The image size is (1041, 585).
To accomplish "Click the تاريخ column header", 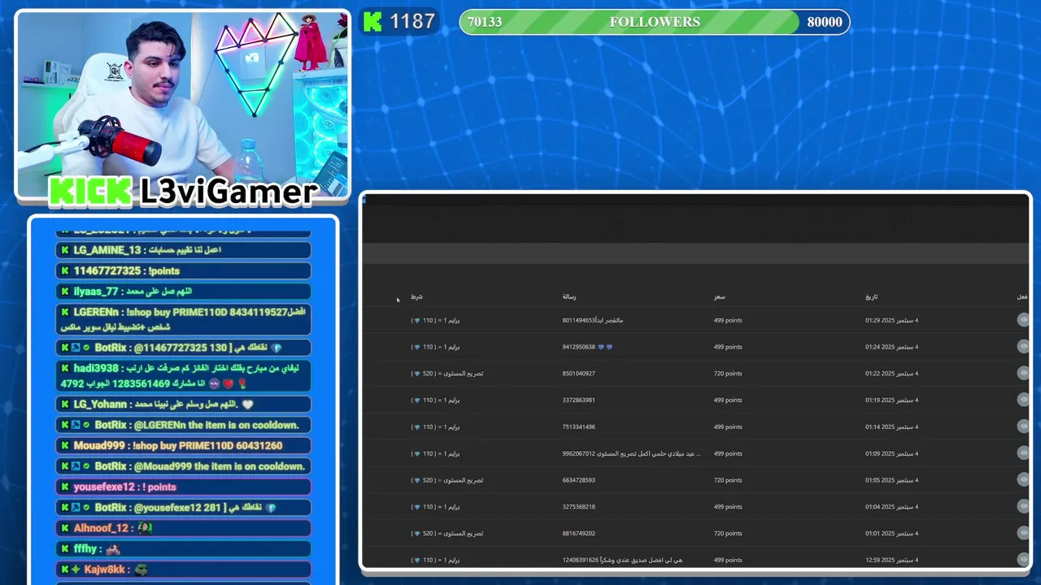I will [x=872, y=297].
